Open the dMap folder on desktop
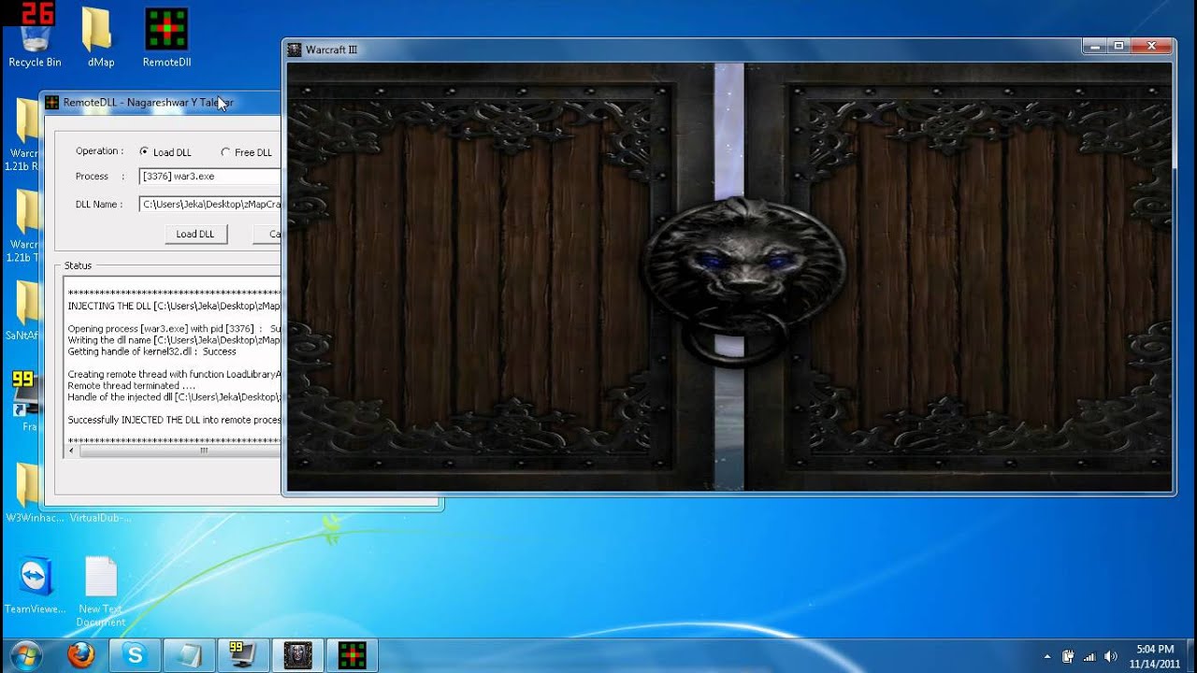Image resolution: width=1197 pixels, height=673 pixels. pyautogui.click(x=100, y=37)
